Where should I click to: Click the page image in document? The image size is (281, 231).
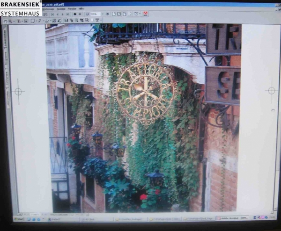(143, 118)
